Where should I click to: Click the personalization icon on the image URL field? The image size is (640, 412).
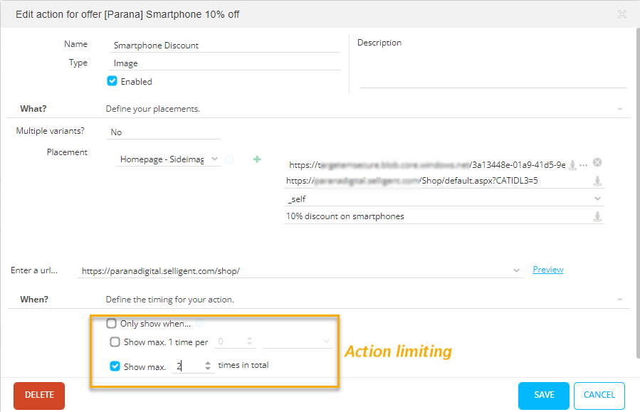pyautogui.click(x=572, y=165)
